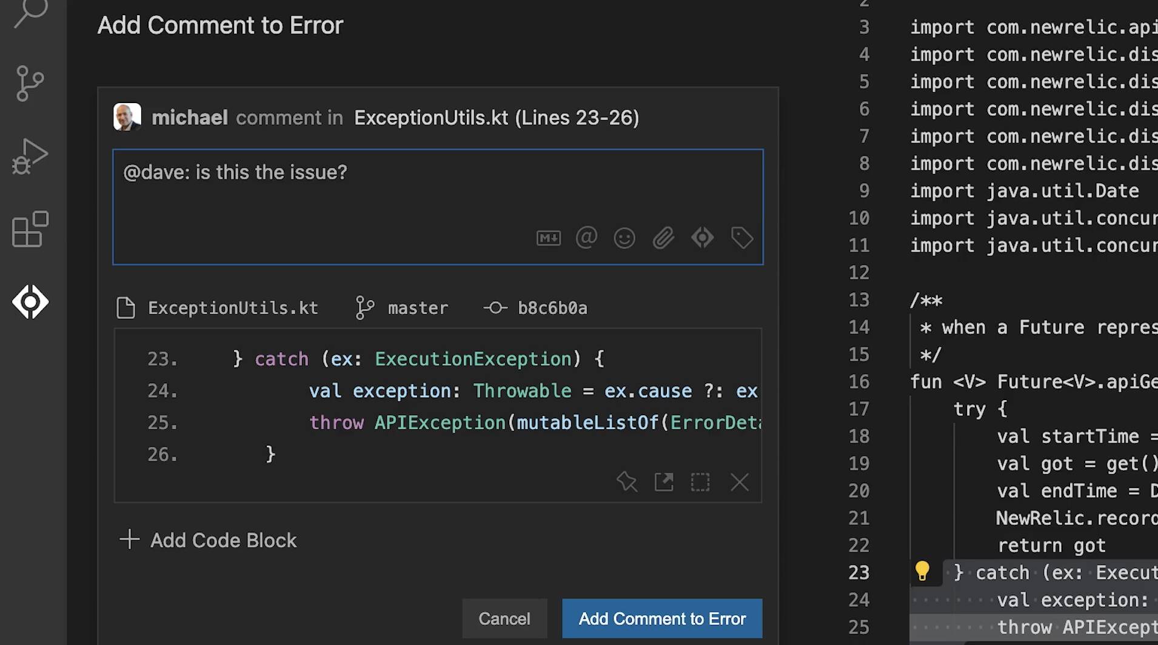Click the master branch icon
Image resolution: width=1158 pixels, height=645 pixels.
coord(364,308)
